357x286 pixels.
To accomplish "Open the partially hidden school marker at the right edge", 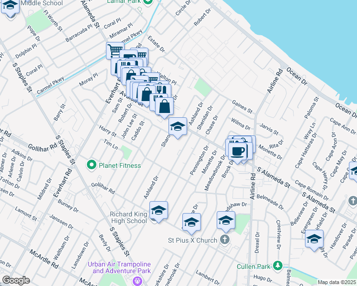I will [353, 171].
